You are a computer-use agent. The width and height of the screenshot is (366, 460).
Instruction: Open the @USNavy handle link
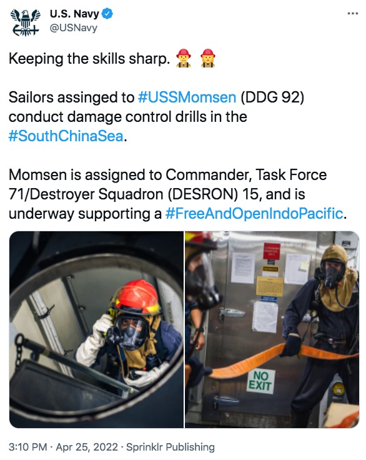[x=73, y=28]
